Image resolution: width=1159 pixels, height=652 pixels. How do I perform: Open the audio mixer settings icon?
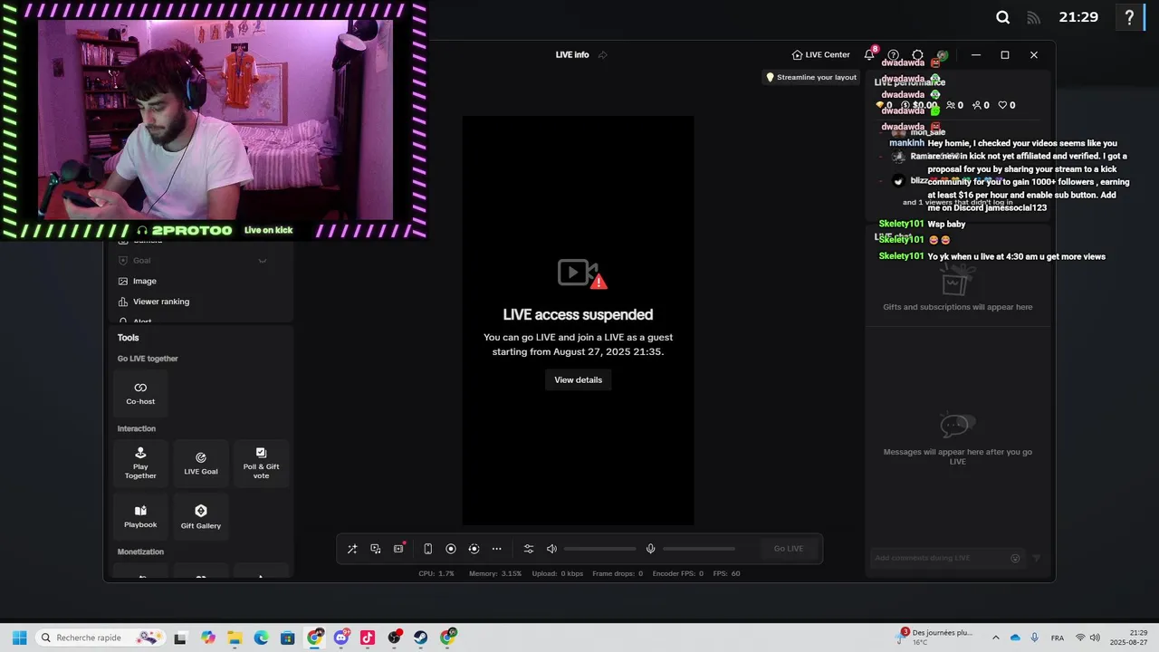(x=529, y=549)
